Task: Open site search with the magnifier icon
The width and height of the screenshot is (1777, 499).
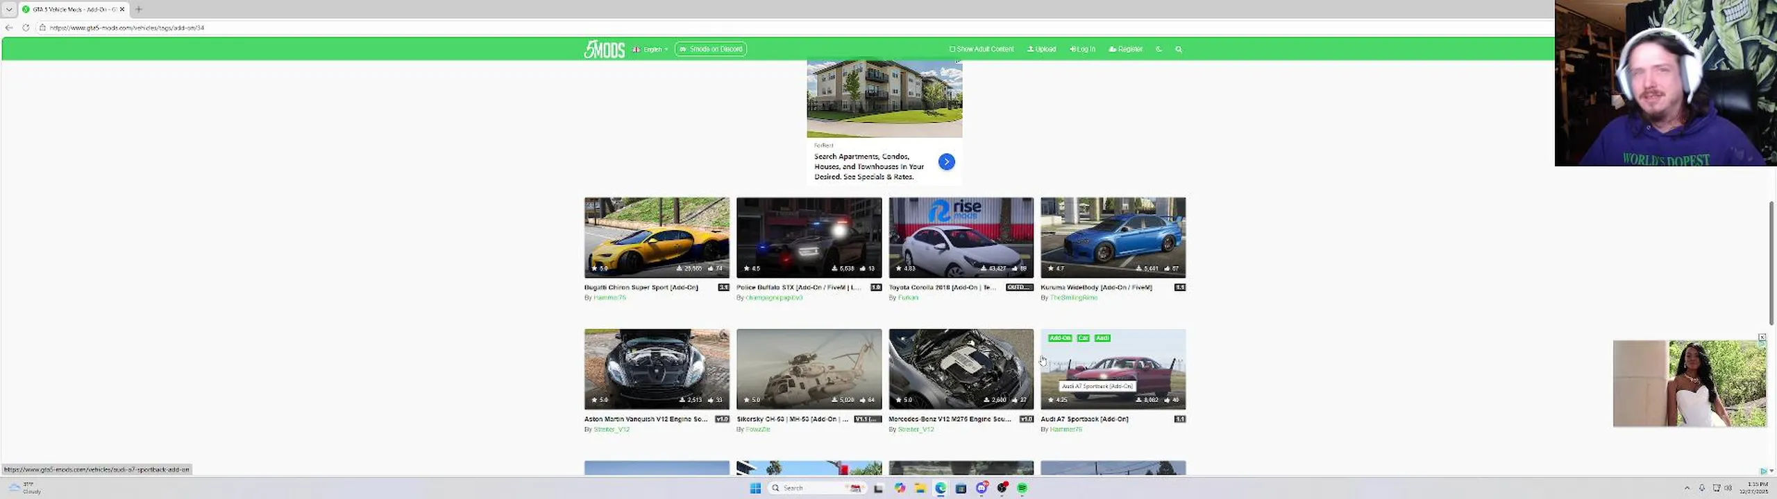Action: pos(1178,49)
